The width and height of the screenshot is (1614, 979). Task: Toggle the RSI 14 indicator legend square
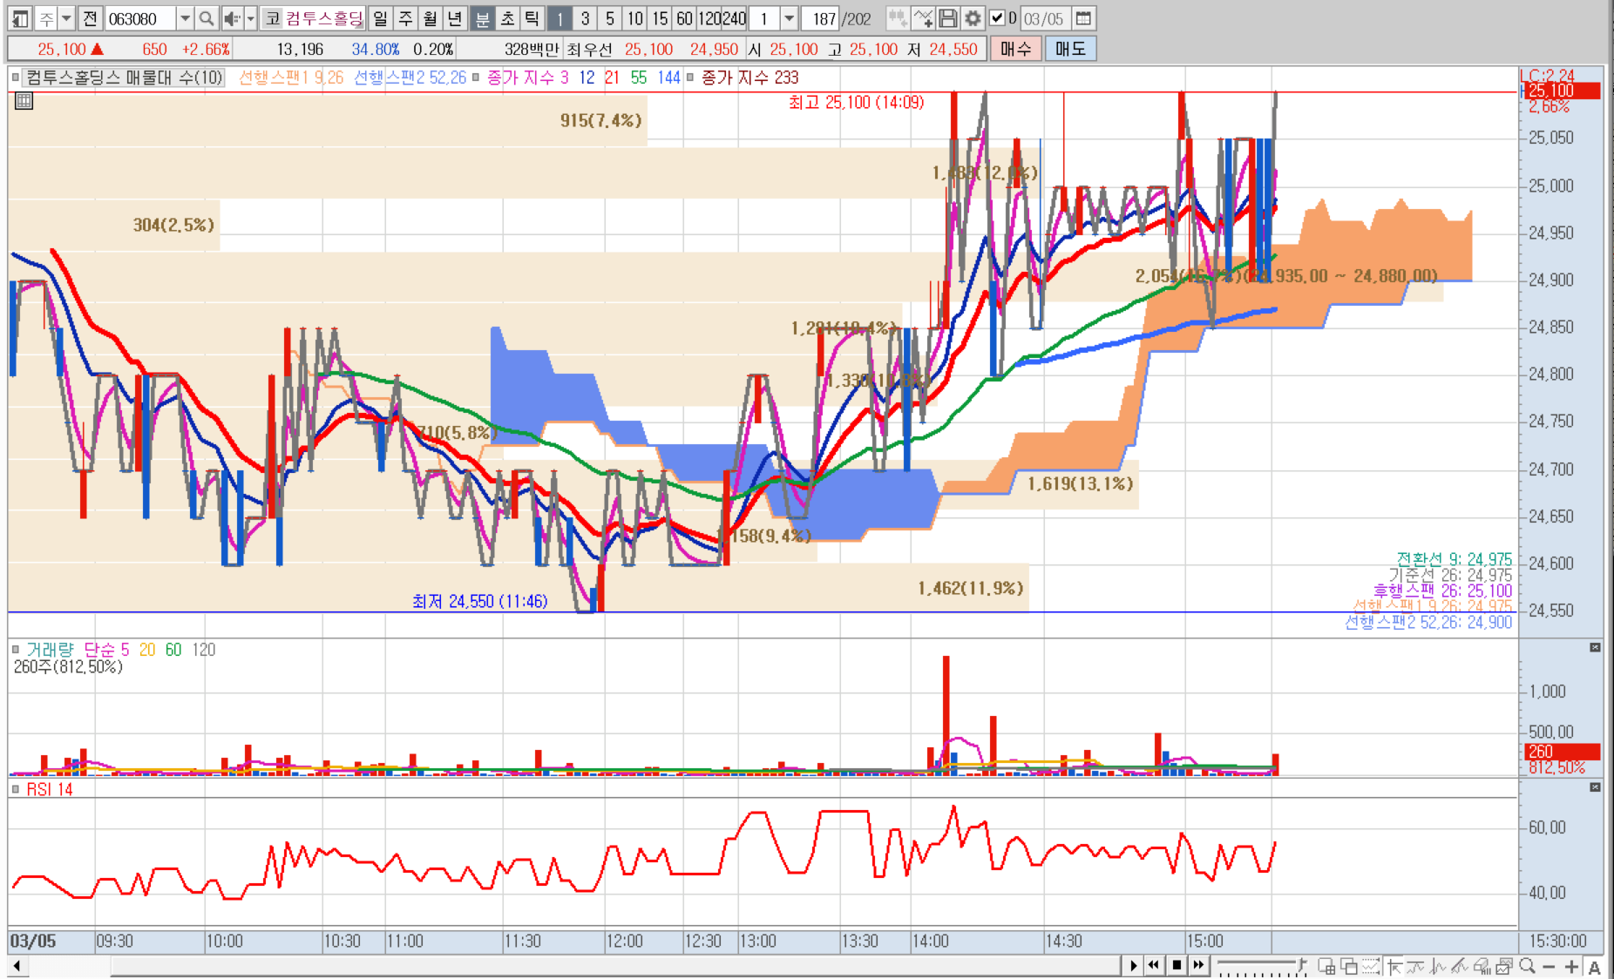(16, 789)
